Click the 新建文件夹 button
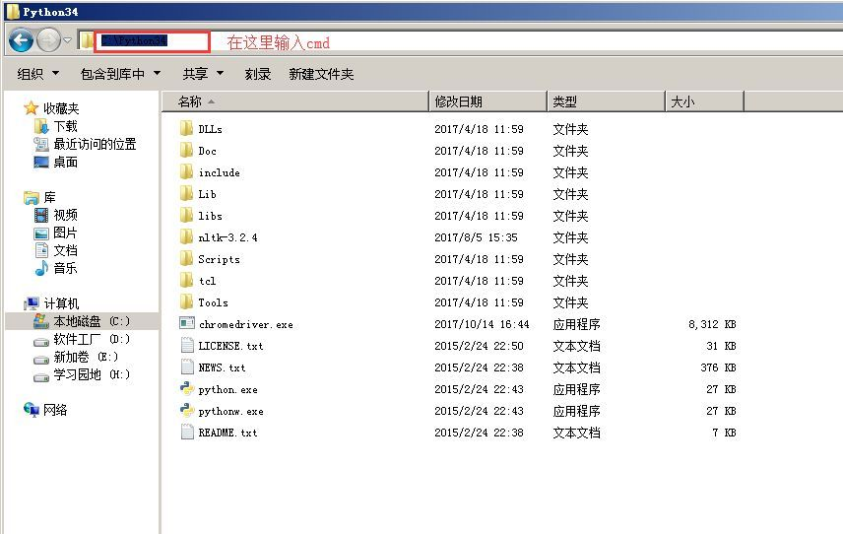This screenshot has height=534, width=843. [x=321, y=74]
